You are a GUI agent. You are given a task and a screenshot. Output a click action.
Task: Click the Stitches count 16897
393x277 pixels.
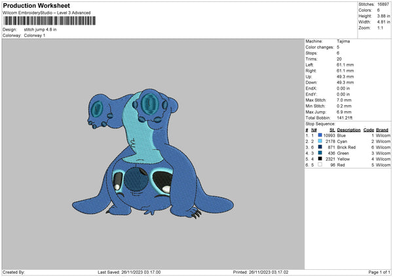(x=384, y=3)
